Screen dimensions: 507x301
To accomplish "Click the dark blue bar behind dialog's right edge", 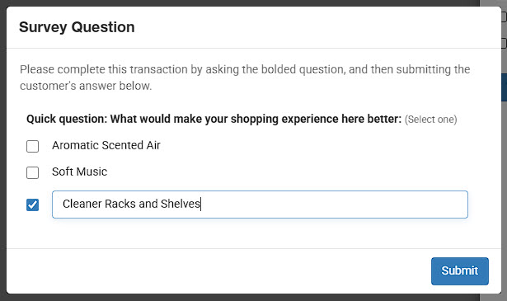I will click(504, 87).
